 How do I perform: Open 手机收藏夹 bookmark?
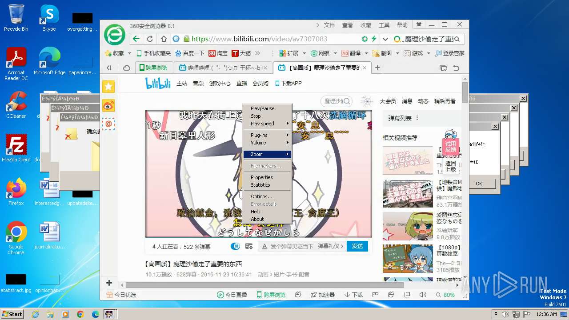[153, 53]
